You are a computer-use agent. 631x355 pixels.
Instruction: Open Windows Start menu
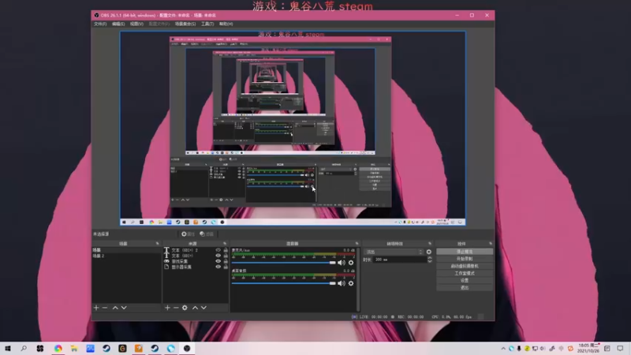pyautogui.click(x=8, y=348)
